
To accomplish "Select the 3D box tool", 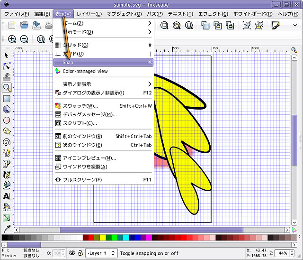I will click(x=7, y=109).
